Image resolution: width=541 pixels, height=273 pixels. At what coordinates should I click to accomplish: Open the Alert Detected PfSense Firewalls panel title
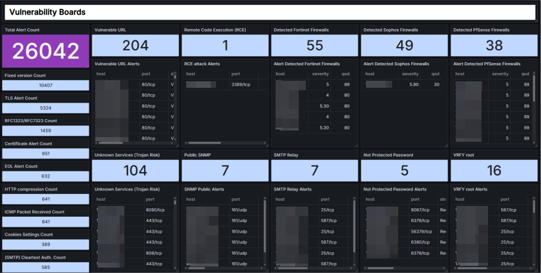point(487,64)
